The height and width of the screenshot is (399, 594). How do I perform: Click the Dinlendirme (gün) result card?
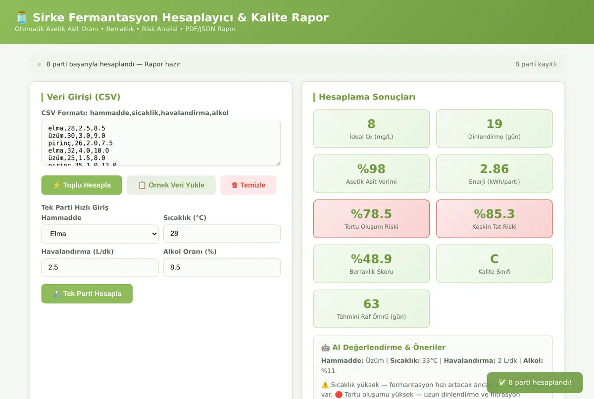pos(495,129)
